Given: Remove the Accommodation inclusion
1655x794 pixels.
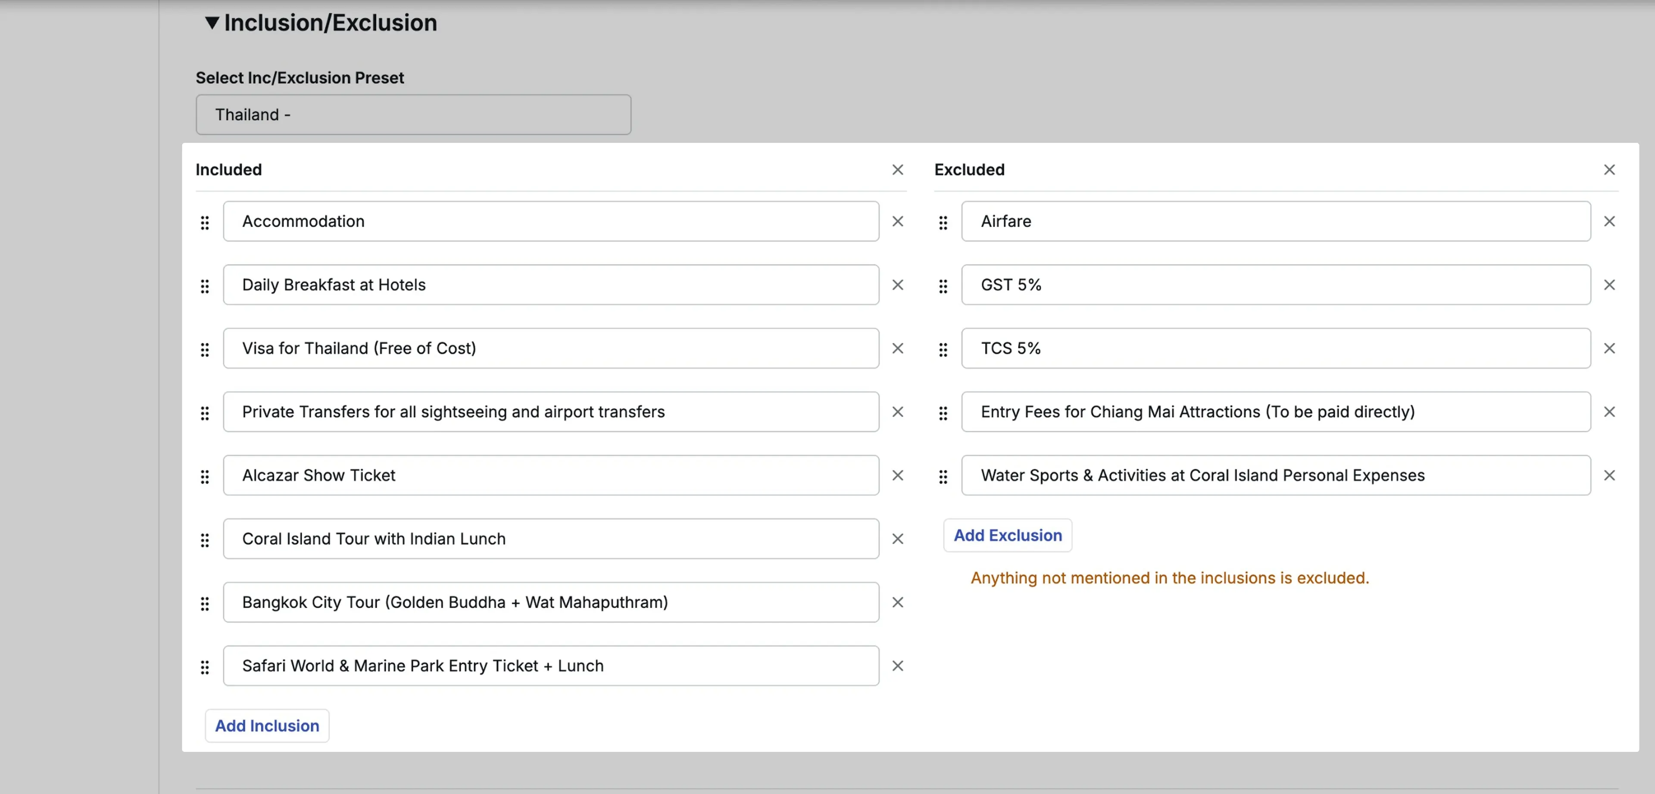Looking at the screenshot, I should point(897,221).
